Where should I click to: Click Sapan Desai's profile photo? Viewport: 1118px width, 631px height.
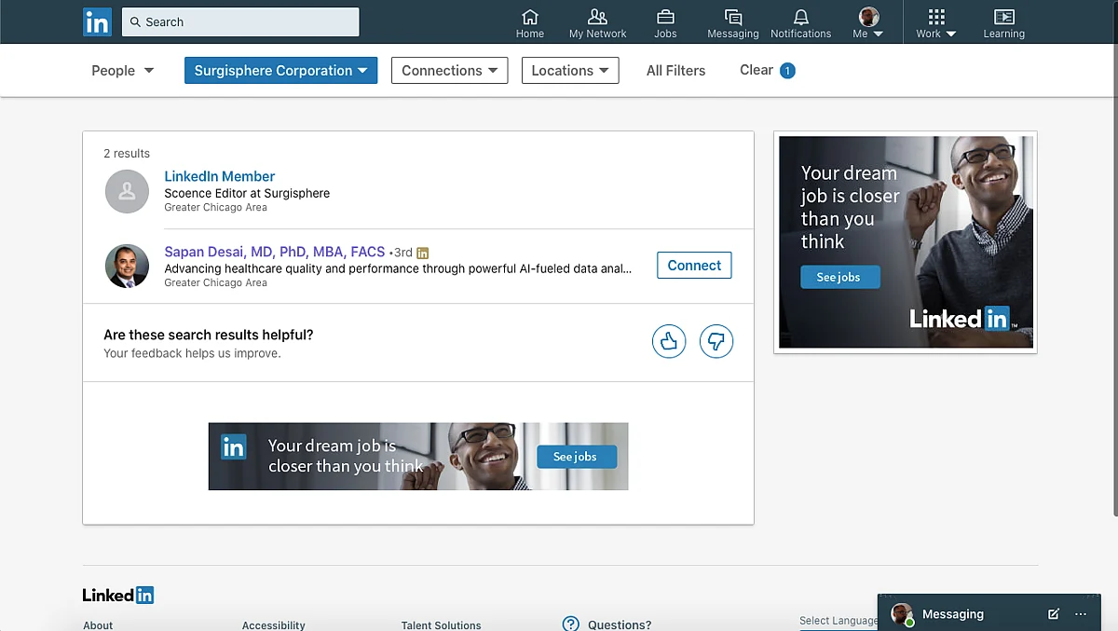click(x=127, y=266)
